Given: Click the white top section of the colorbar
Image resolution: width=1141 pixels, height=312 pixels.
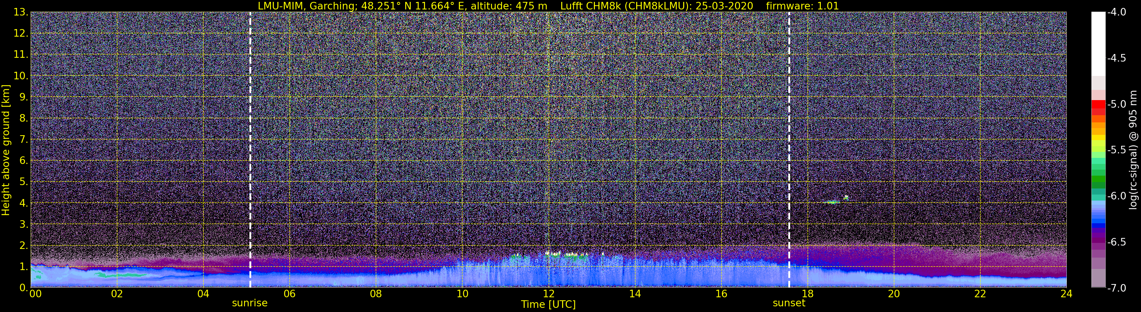Looking at the screenshot, I should [1098, 44].
